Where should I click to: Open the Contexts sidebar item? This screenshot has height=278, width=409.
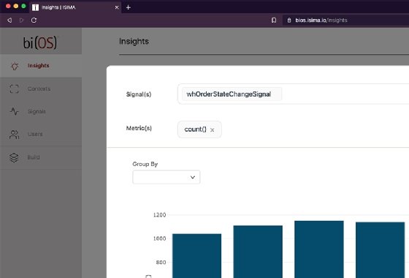pos(41,89)
